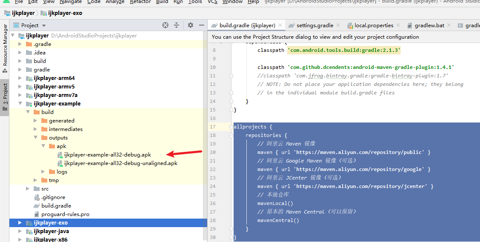Expand the src folder
This screenshot has height=242, width=480.
[28, 189]
